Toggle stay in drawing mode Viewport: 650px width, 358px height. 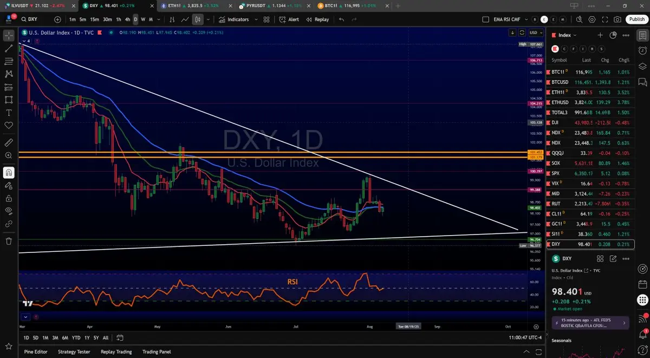click(9, 186)
